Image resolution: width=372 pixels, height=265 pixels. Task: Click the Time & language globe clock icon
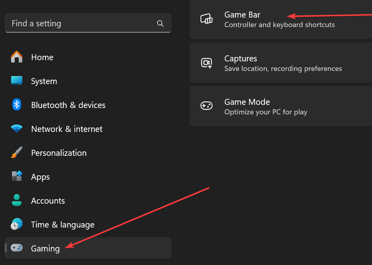coord(17,224)
